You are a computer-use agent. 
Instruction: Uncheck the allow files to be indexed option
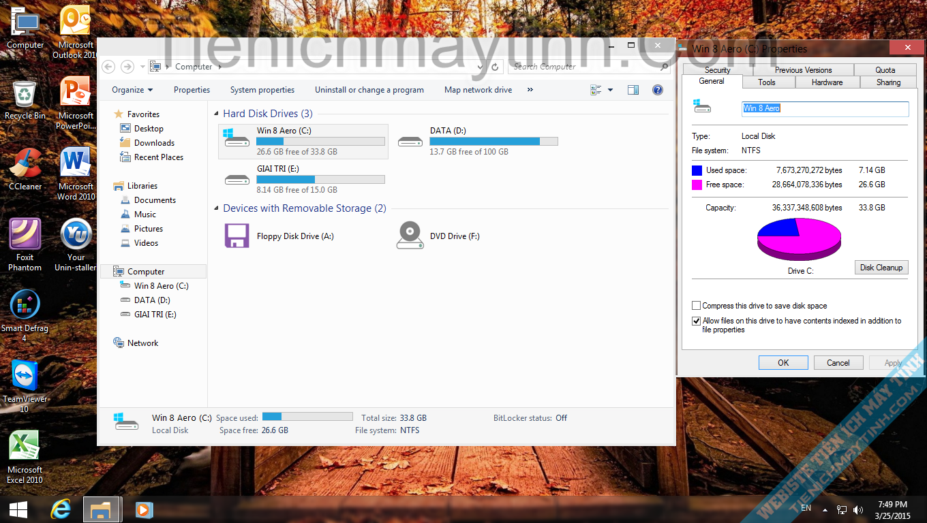pos(696,321)
